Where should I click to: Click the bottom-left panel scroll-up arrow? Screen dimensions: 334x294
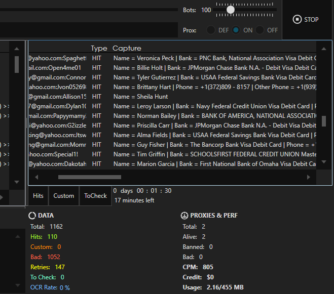tap(18, 236)
